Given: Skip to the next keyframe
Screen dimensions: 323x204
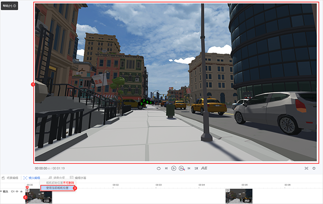Looking at the screenshot, I should click(x=189, y=168).
